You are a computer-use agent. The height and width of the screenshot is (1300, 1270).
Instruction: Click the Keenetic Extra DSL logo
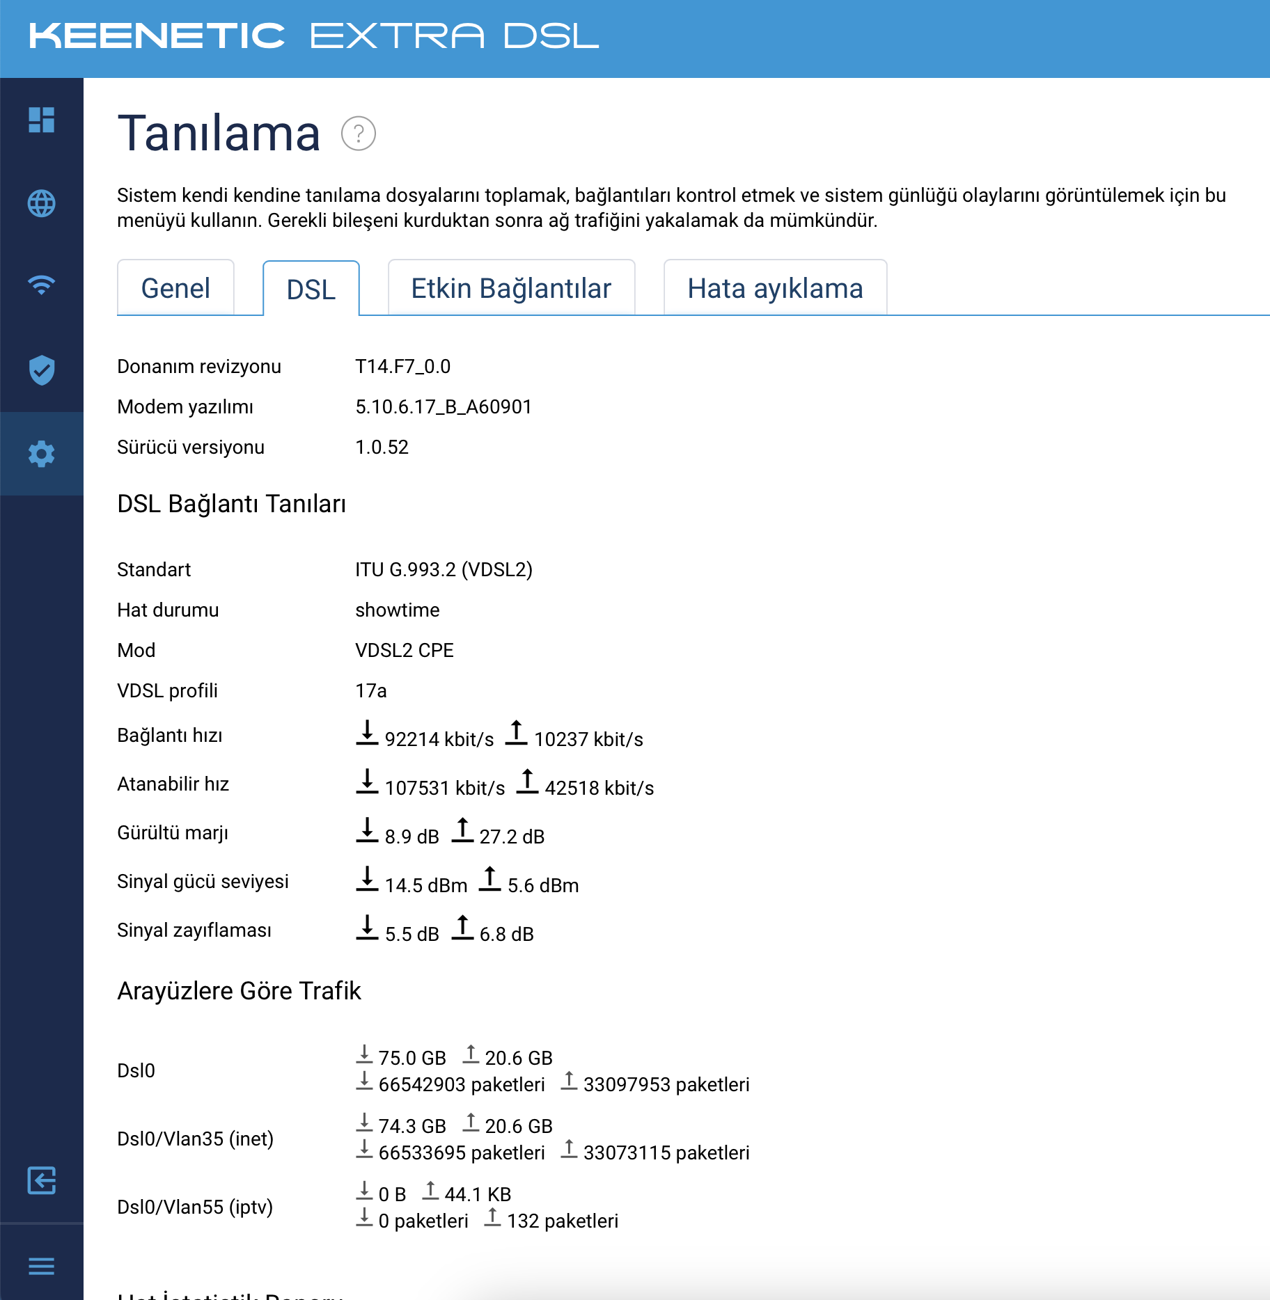314,36
